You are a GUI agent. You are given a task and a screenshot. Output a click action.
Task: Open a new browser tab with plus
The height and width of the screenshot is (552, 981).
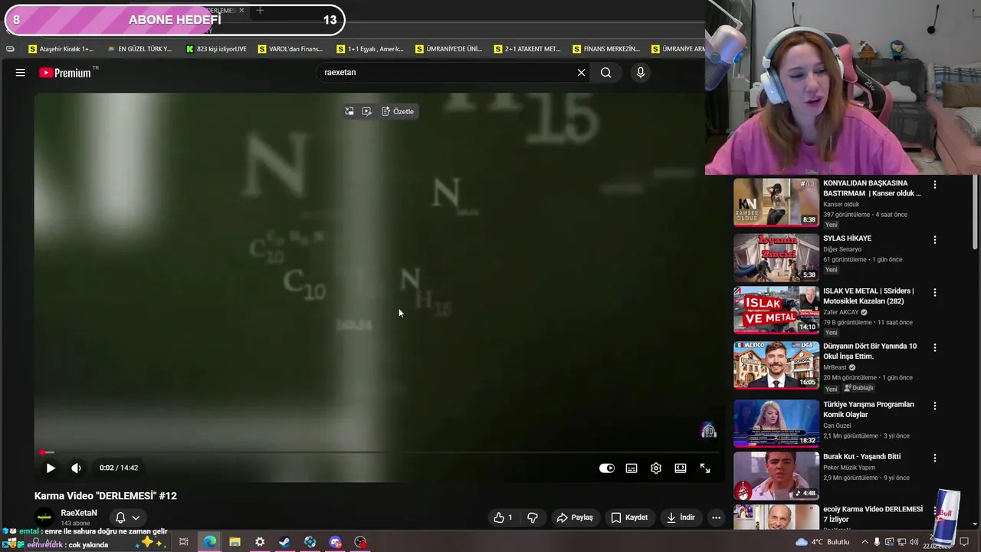(260, 11)
